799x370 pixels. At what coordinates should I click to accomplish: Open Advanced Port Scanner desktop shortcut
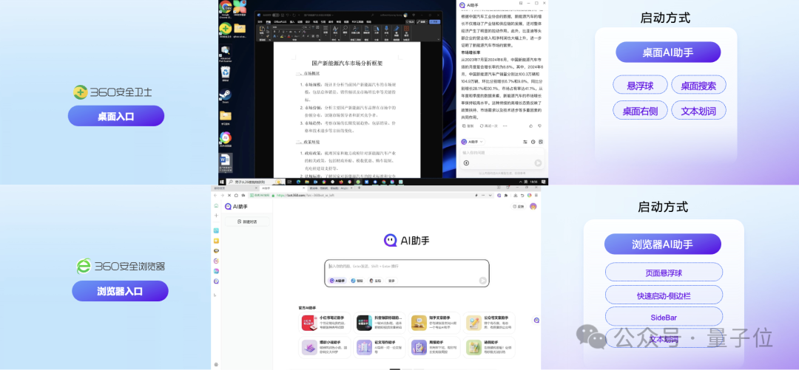(225, 53)
